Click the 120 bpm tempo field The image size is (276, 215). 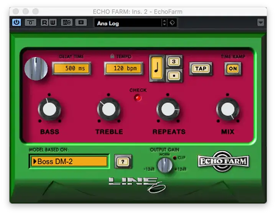tap(123, 69)
